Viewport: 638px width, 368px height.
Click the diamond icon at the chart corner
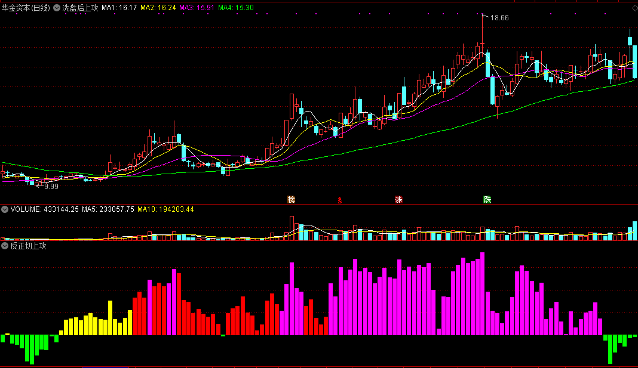(x=634, y=8)
